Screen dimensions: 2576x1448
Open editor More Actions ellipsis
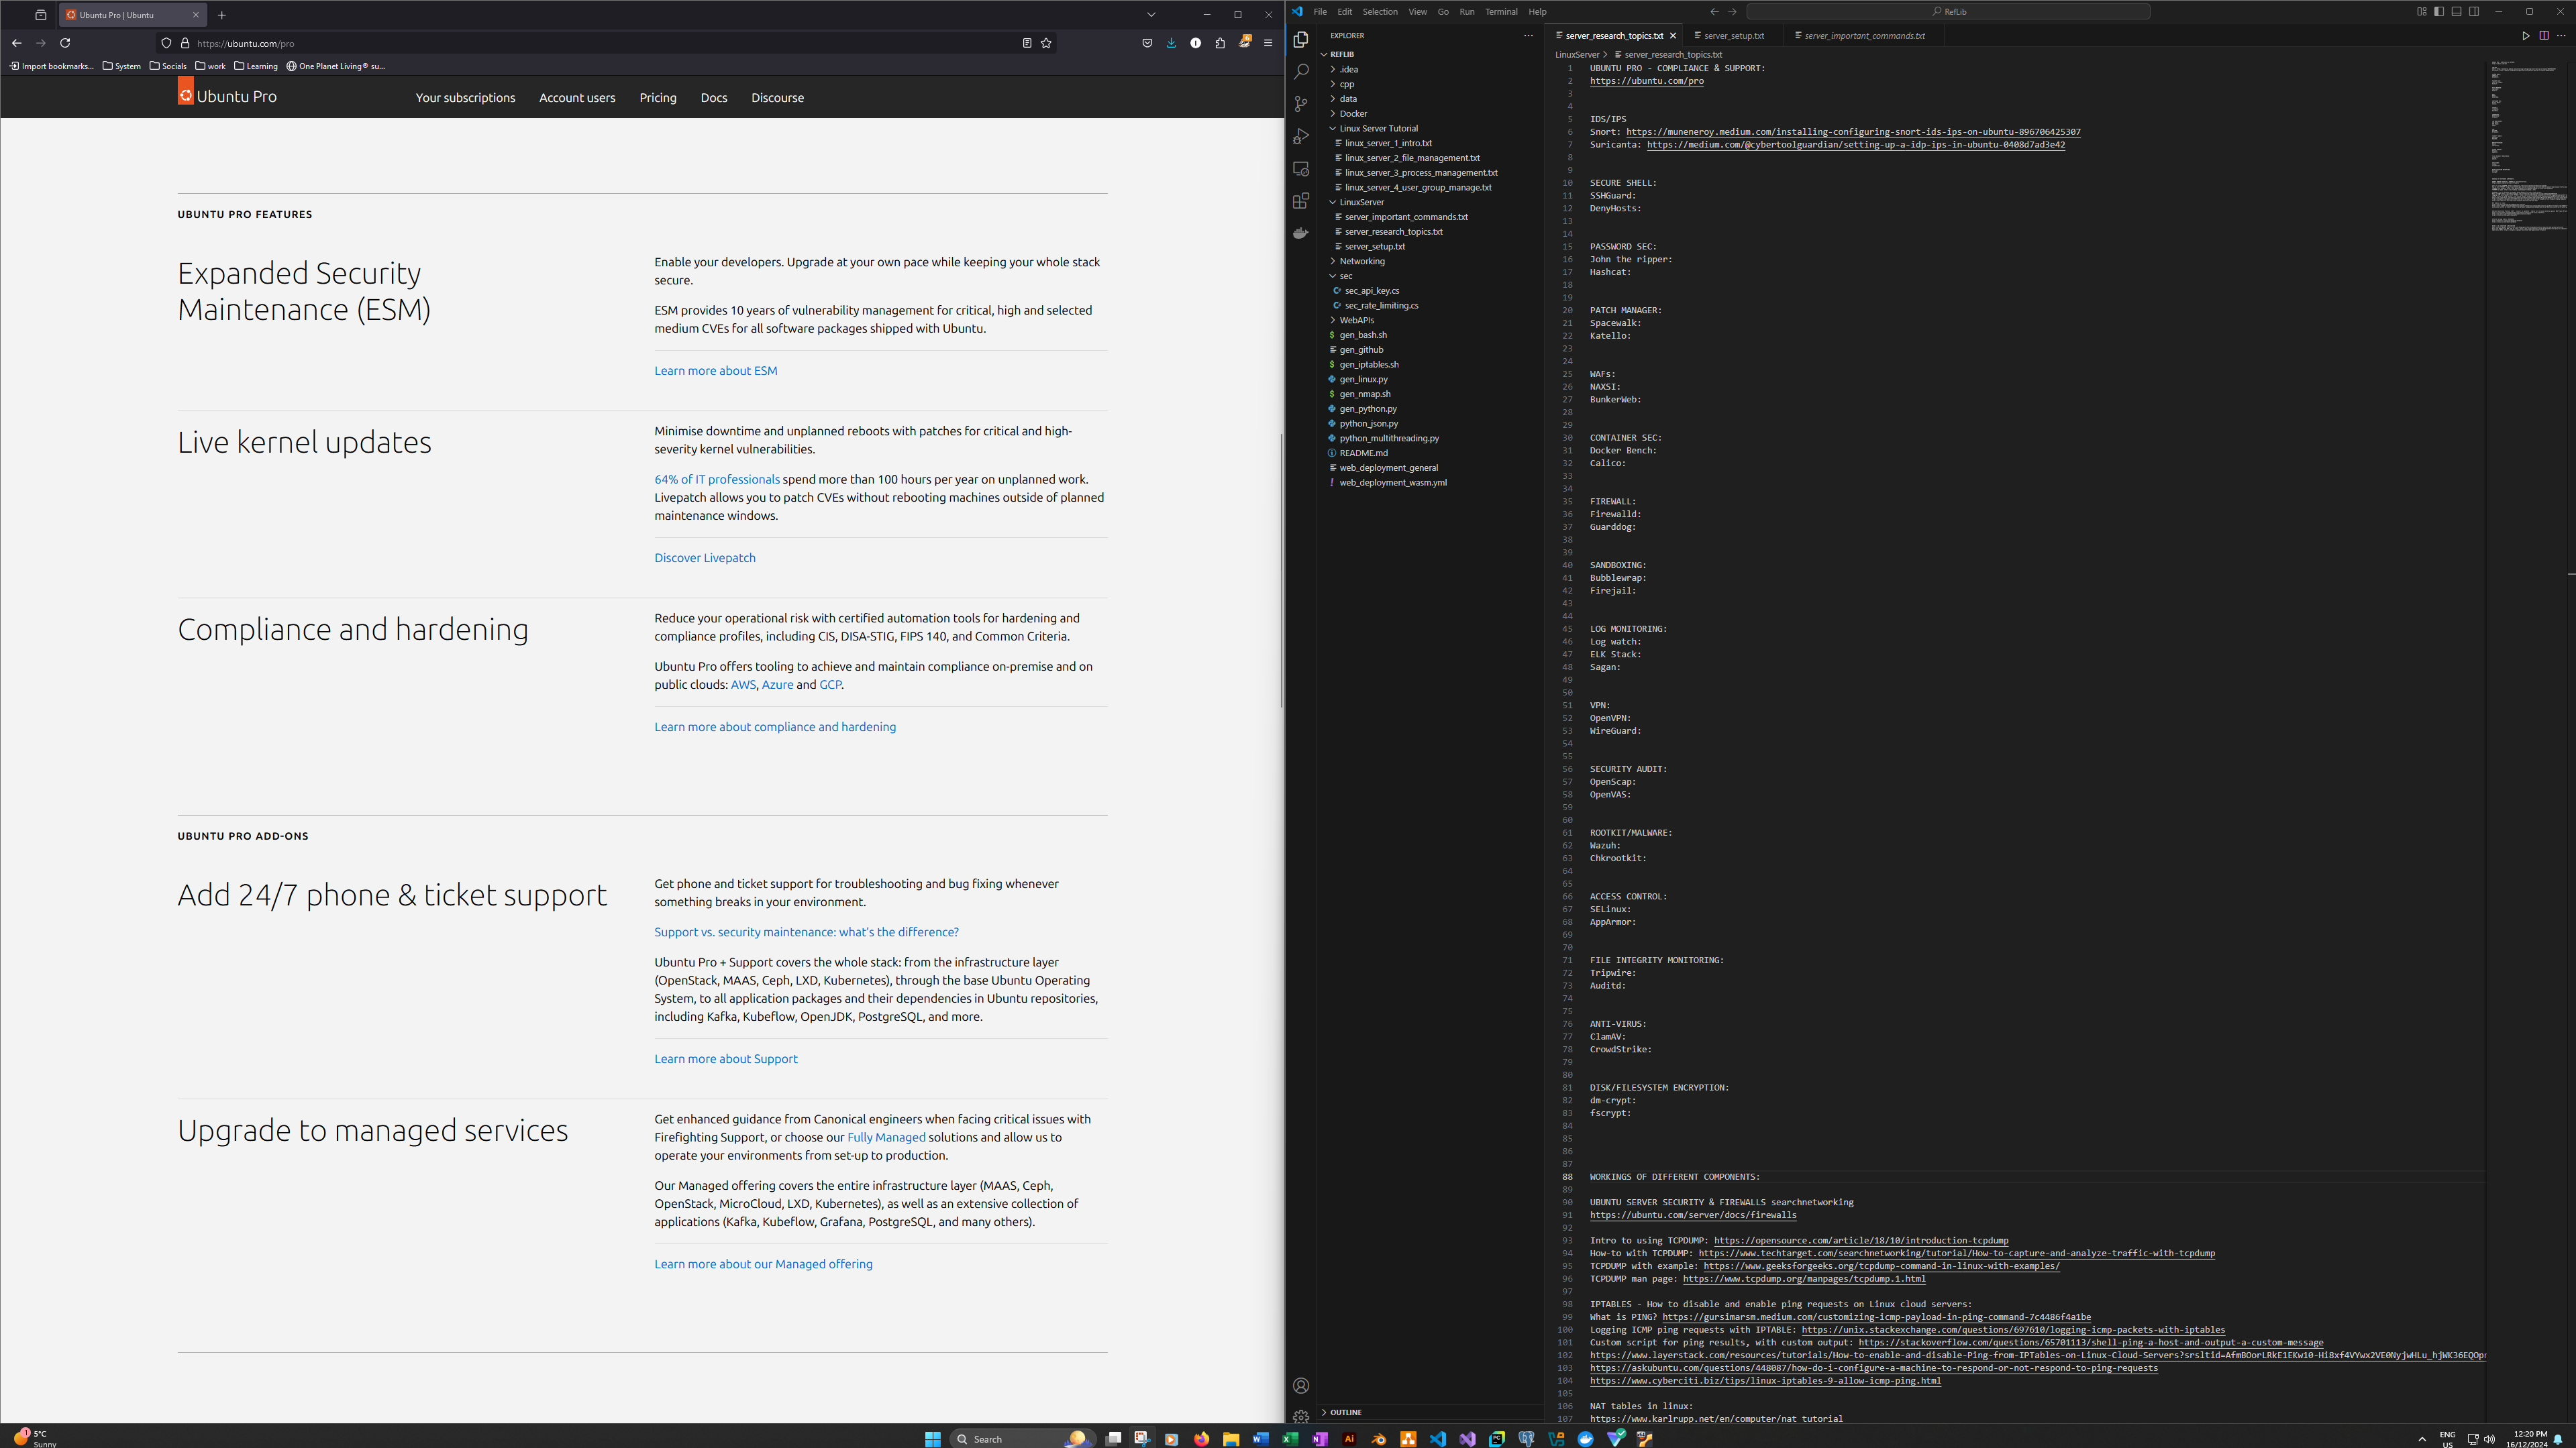(x=2561, y=36)
